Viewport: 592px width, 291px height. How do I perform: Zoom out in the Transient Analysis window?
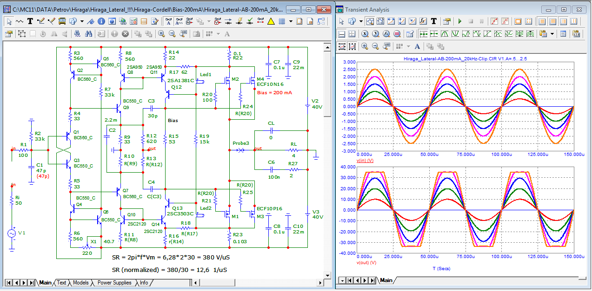point(375,46)
